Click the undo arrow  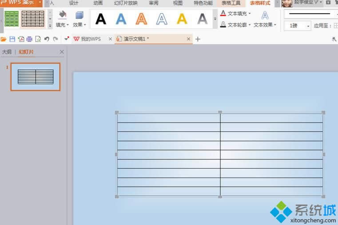click(47, 39)
